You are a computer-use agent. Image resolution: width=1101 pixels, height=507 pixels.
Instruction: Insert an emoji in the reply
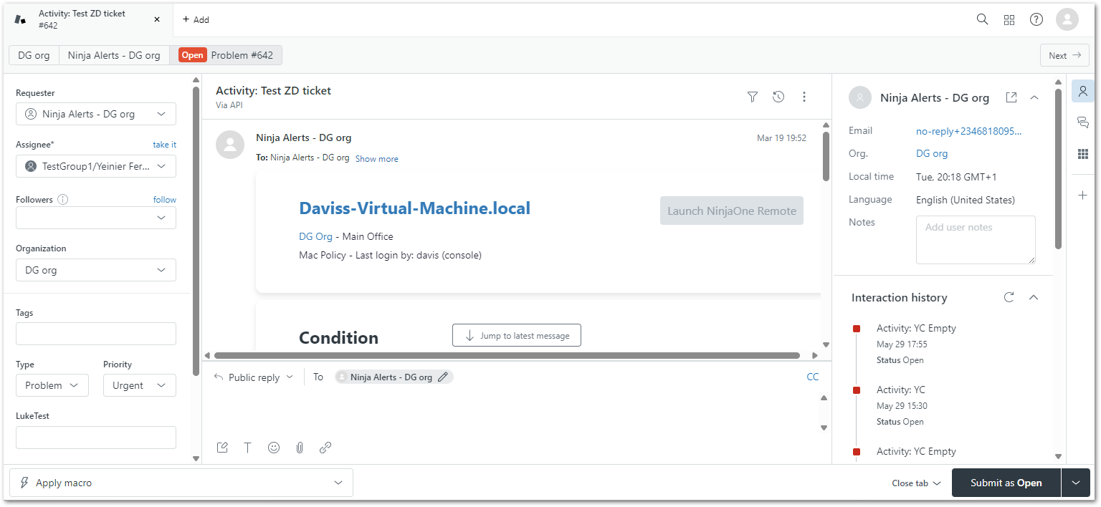274,448
